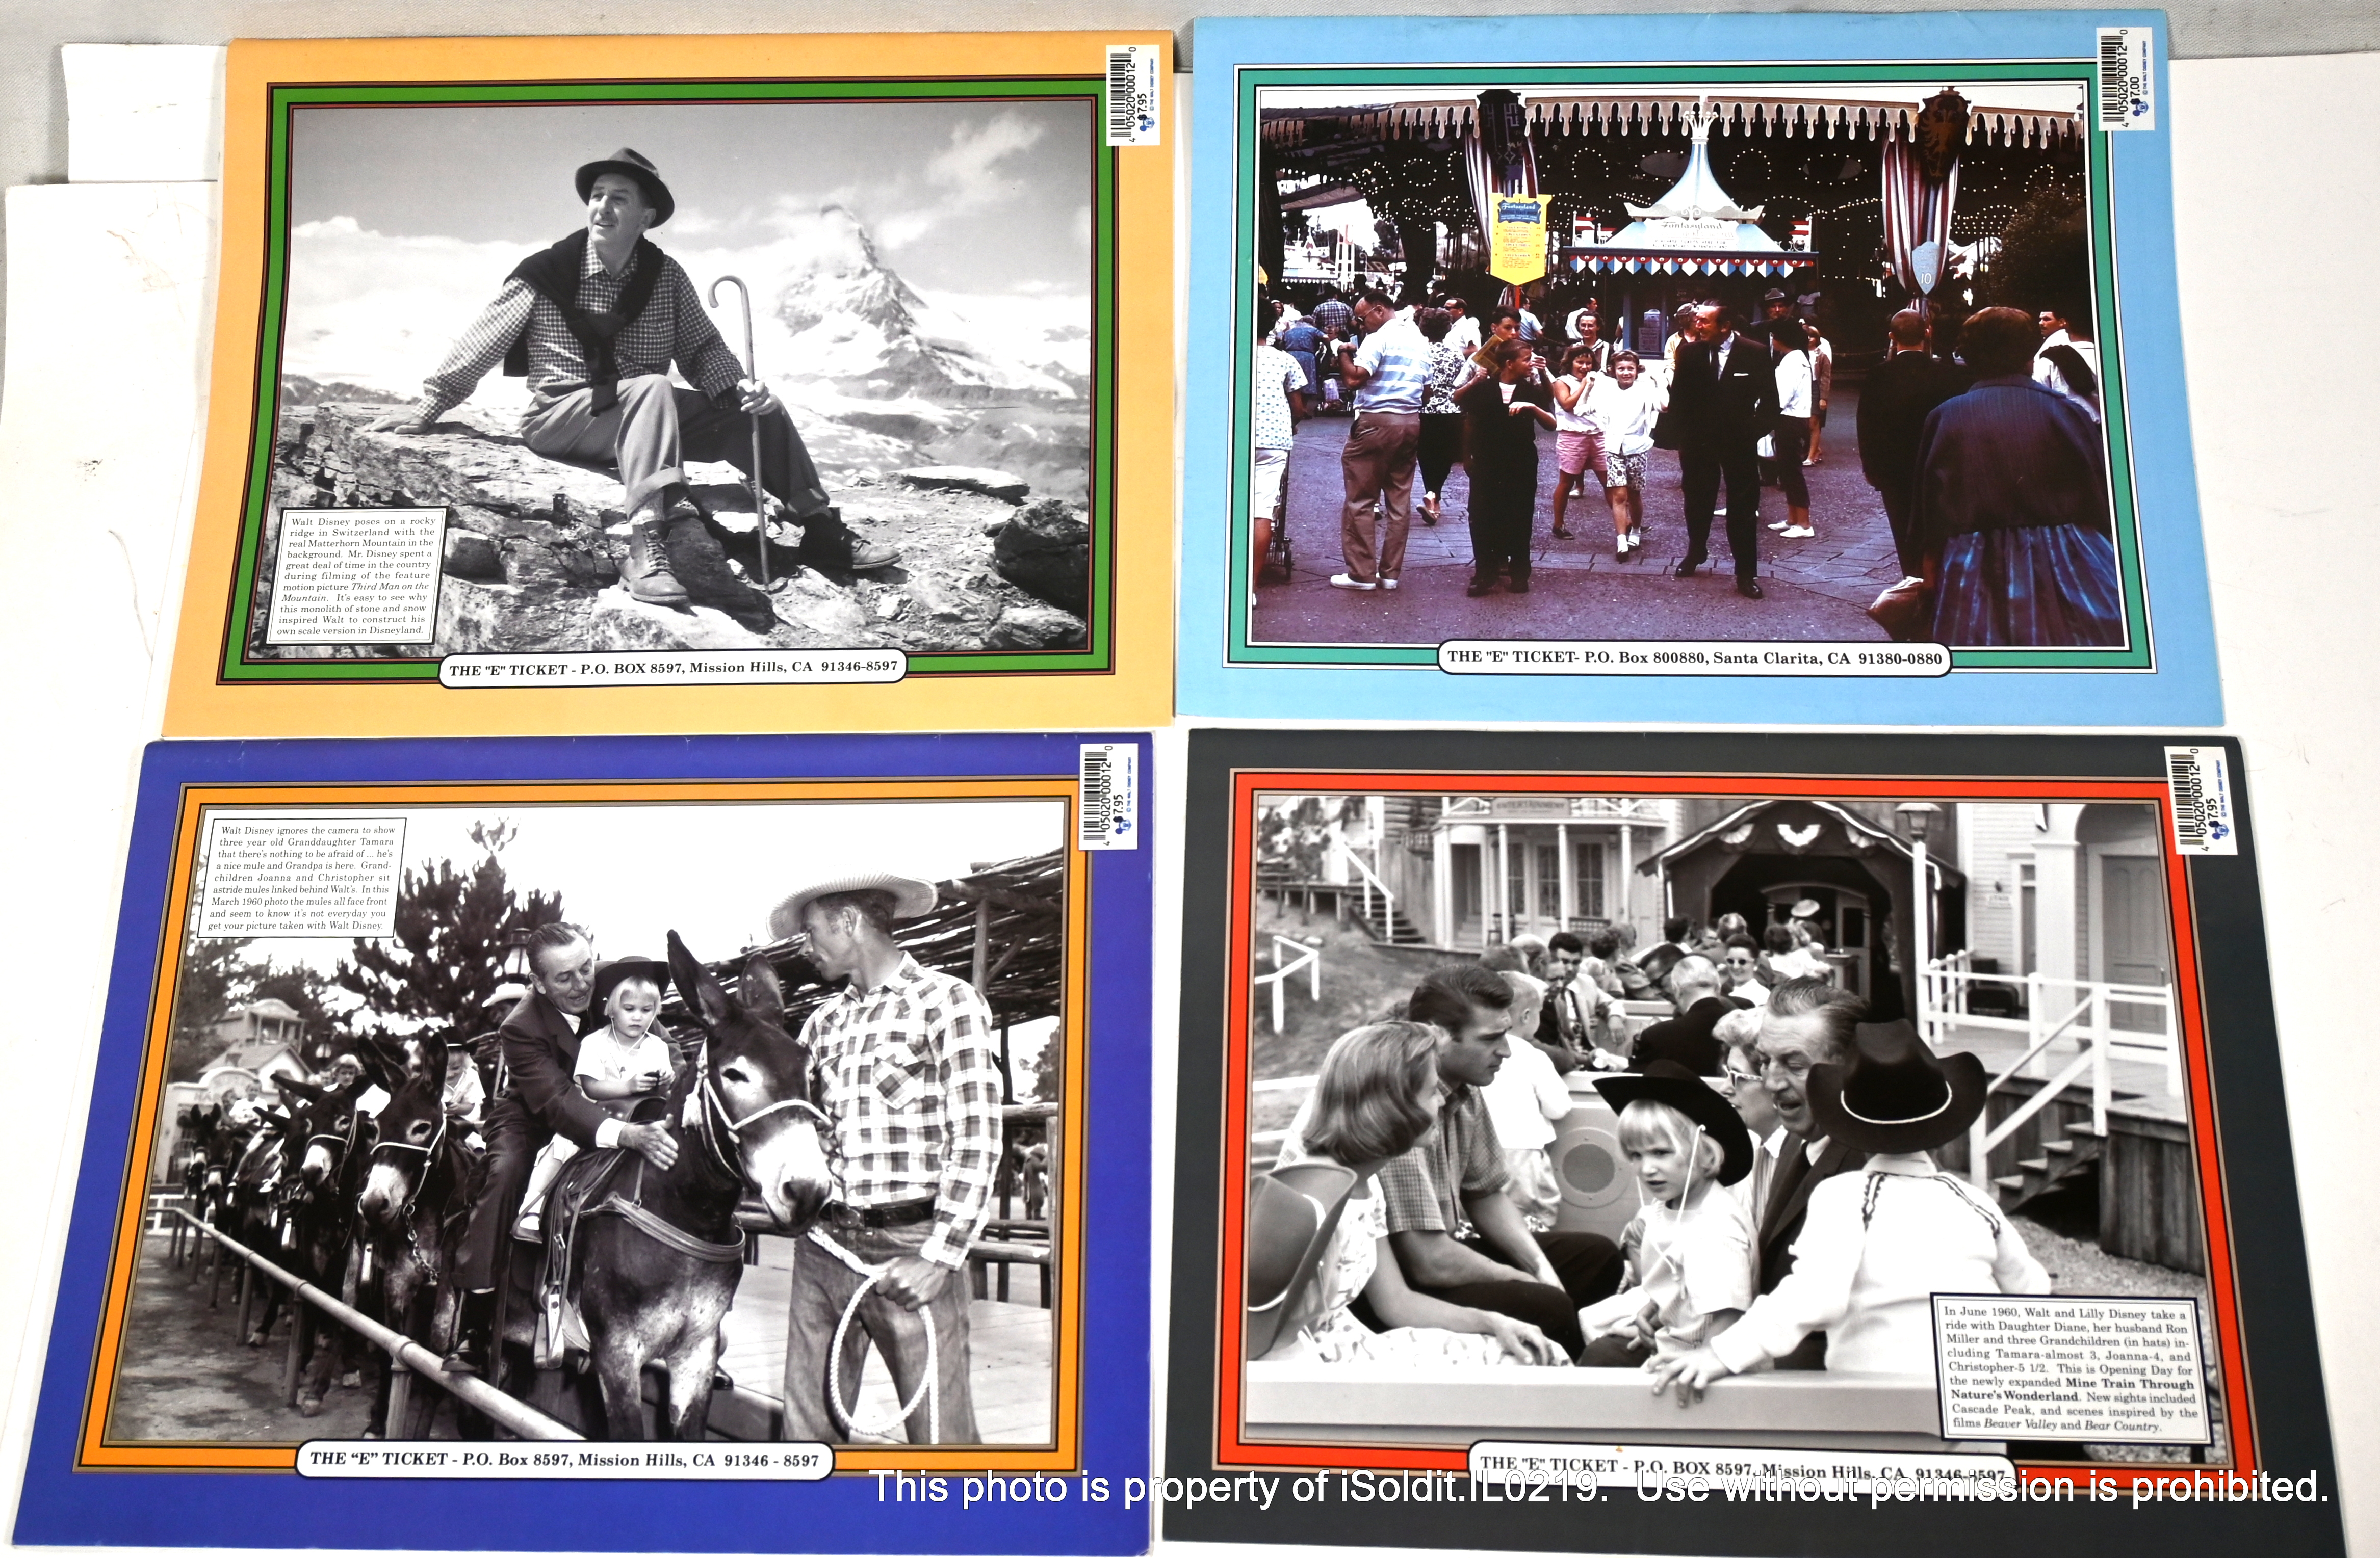Screen dimensions: 2380x1558
Task: Click the address label below the mule photo
Action: (x=563, y=1460)
